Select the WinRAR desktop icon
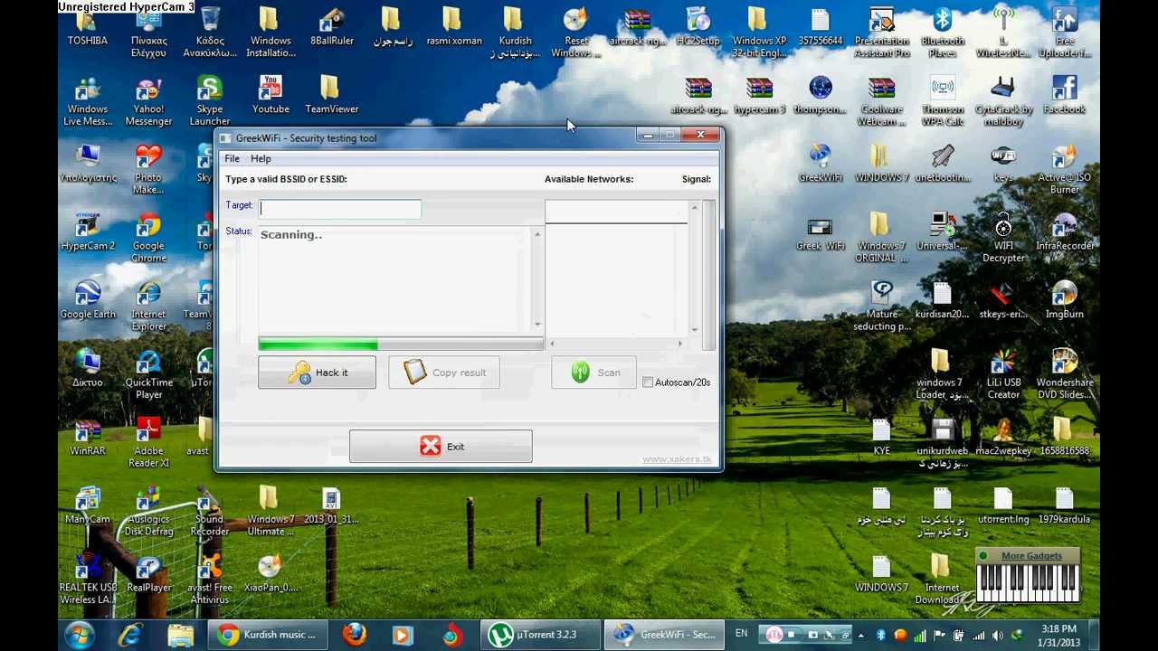This screenshot has width=1158, height=651. (88, 437)
